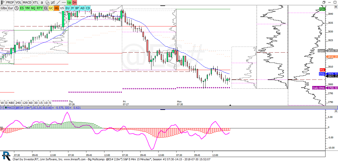Image resolution: width=338 pixels, height=161 pixels.
Task: Open the clock session icon
Action: 17,8
